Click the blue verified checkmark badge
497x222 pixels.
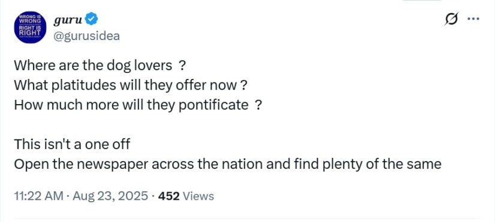tap(92, 20)
